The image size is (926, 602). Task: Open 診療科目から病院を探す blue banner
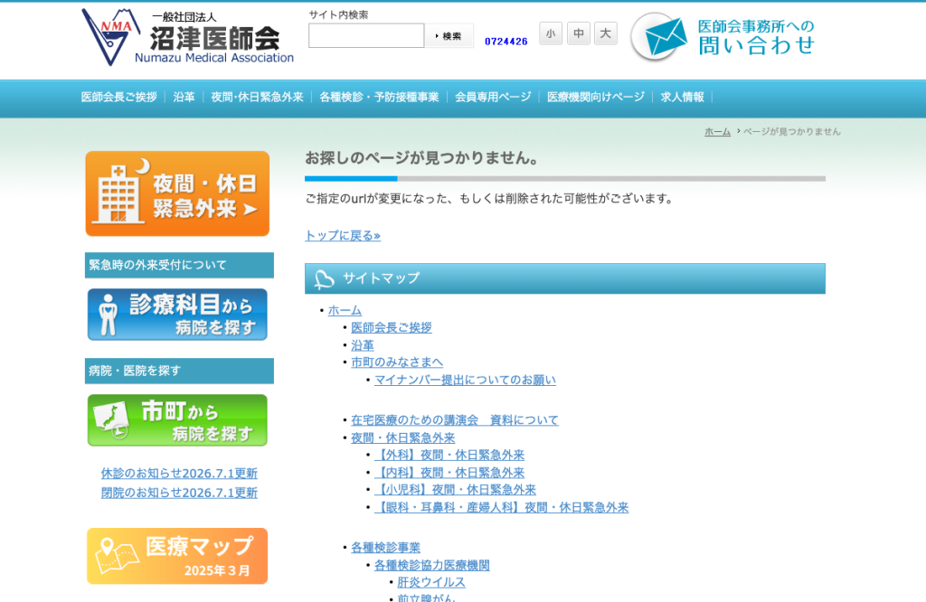tap(177, 315)
